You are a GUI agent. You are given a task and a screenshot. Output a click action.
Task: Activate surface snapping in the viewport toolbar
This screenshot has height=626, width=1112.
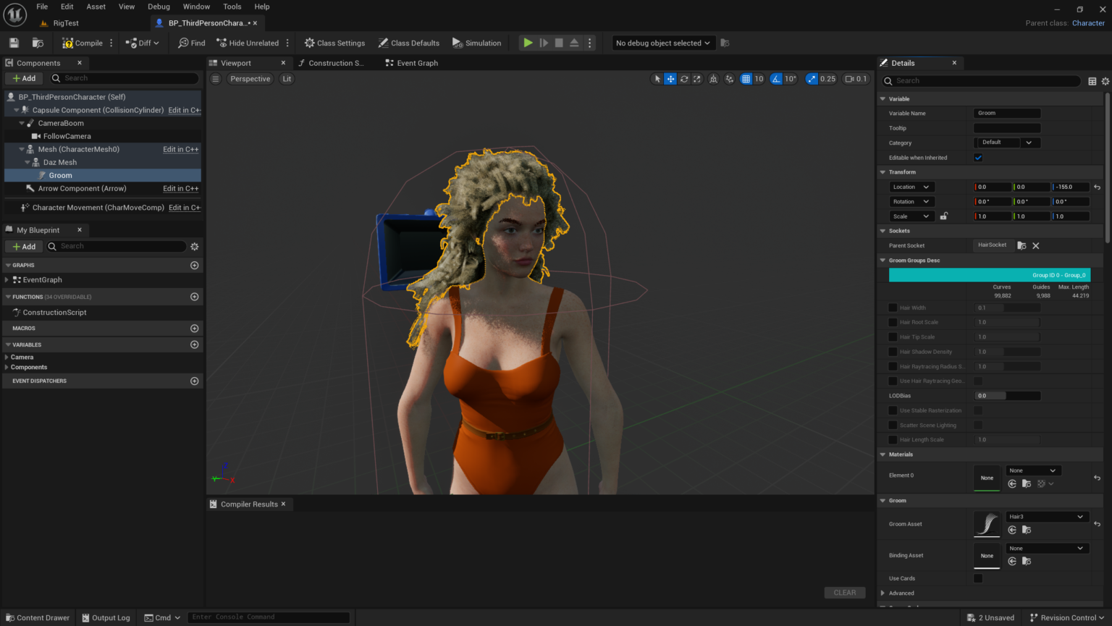[728, 78]
